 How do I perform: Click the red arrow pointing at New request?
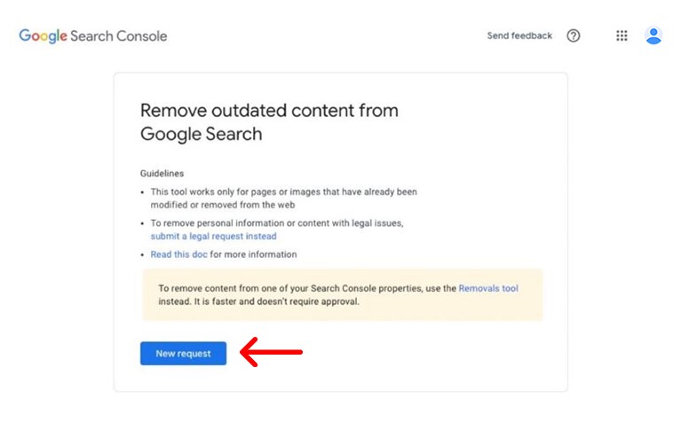(271, 352)
